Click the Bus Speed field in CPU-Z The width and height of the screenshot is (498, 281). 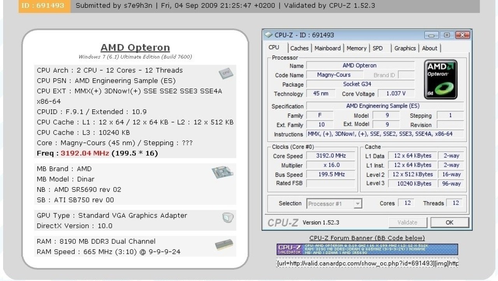click(331, 174)
